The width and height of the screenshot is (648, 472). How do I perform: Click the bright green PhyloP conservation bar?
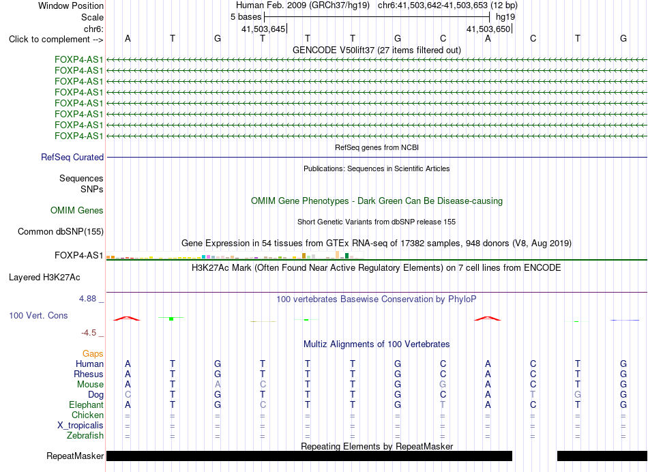coord(171,319)
